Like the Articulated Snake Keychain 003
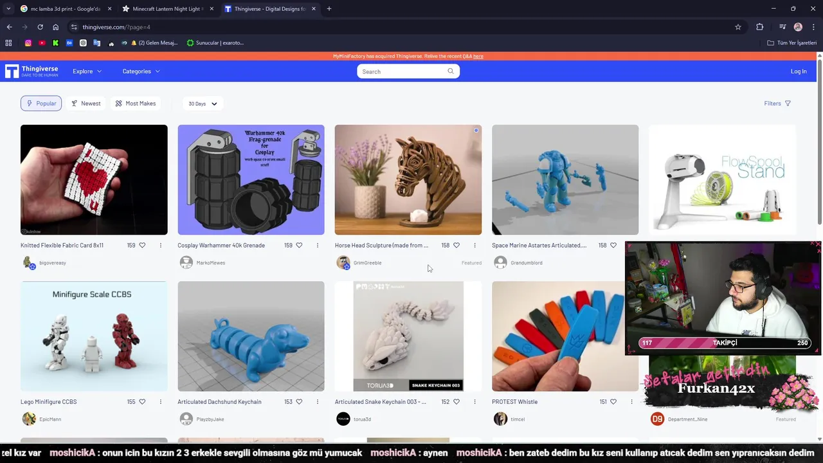Viewport: 823px width, 463px height. tap(457, 402)
